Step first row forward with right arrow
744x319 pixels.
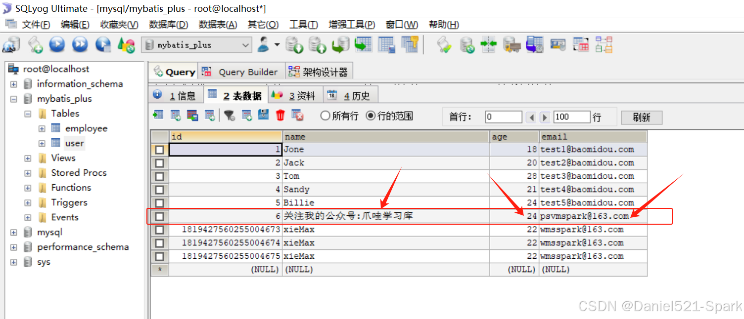(x=545, y=118)
